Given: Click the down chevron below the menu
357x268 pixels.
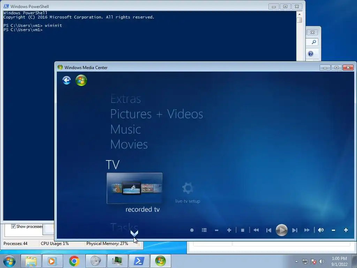Looking at the screenshot, I should (x=134, y=233).
